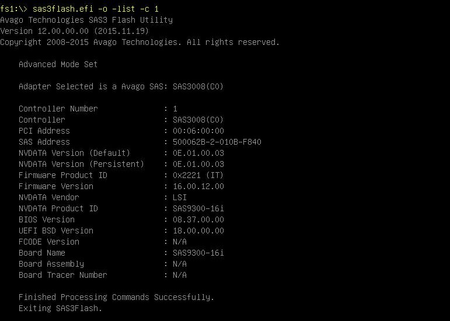Click the Board Name value SAS9300-16i
The image size is (450, 321).
[x=198, y=253]
